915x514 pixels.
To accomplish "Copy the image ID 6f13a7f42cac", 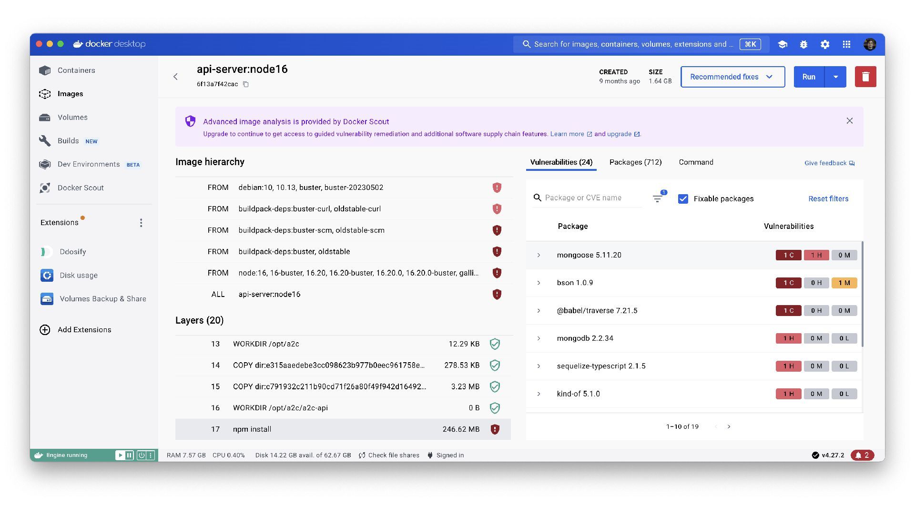I will [246, 84].
